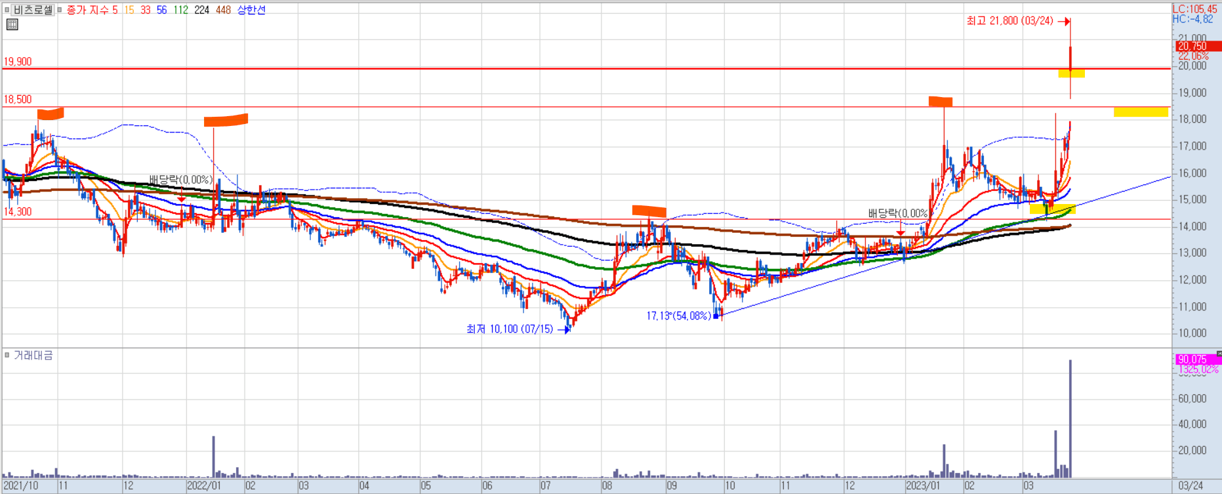The width and height of the screenshot is (1222, 494).
Task: Click the HC:-4.82 readout
Action: click(1193, 19)
